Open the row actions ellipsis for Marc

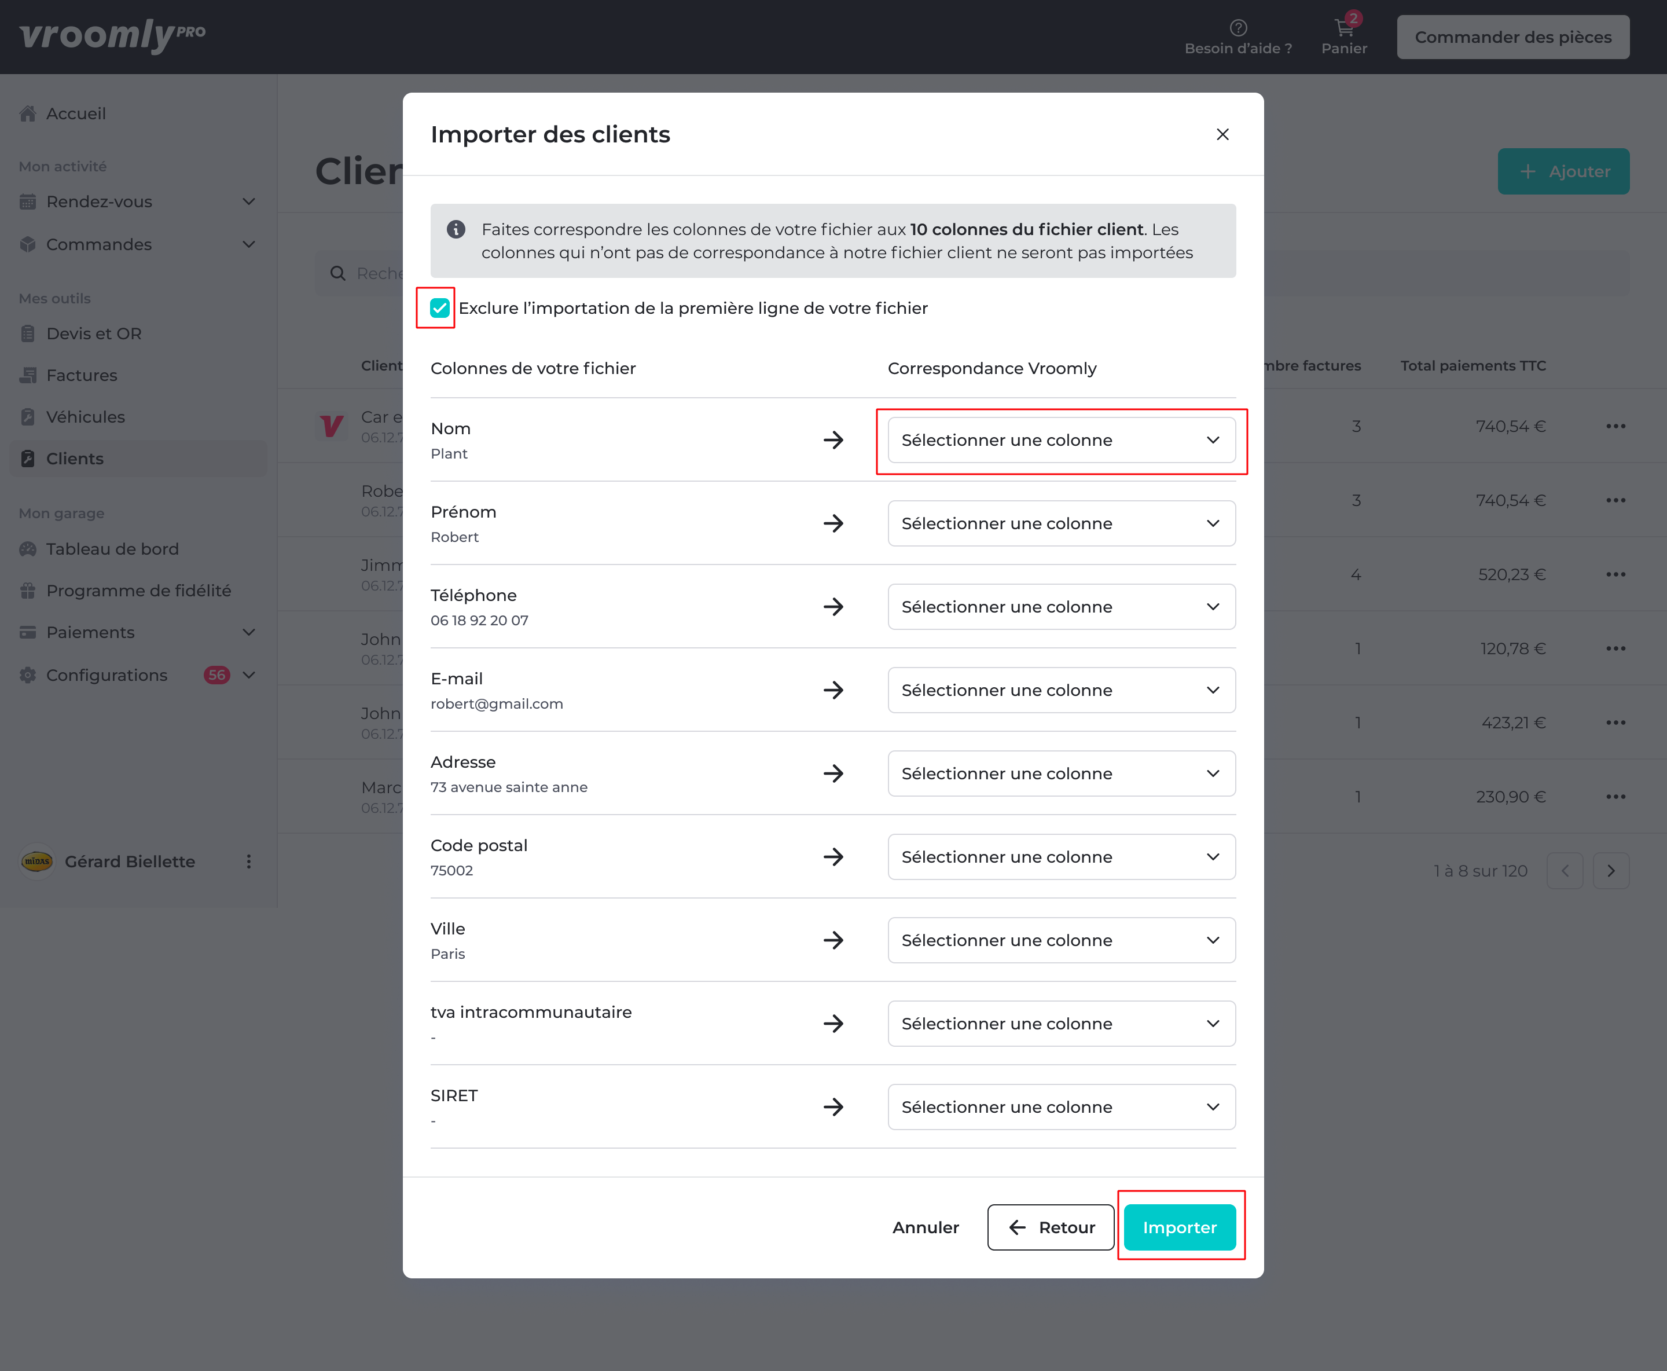click(x=1615, y=796)
